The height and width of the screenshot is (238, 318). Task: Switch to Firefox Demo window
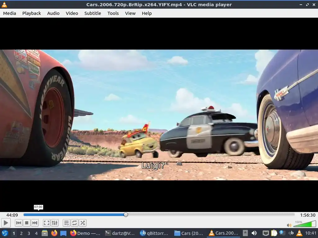tap(85, 233)
